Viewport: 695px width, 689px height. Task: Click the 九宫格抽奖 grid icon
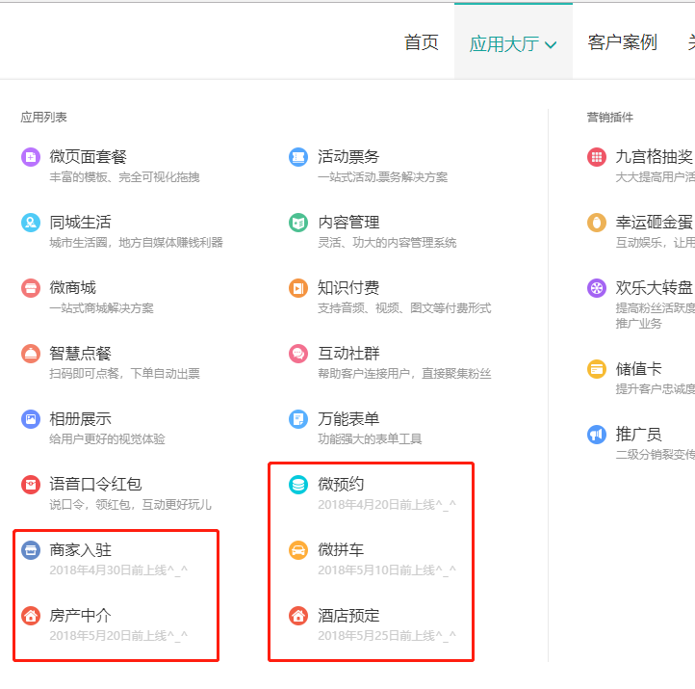coord(597,157)
